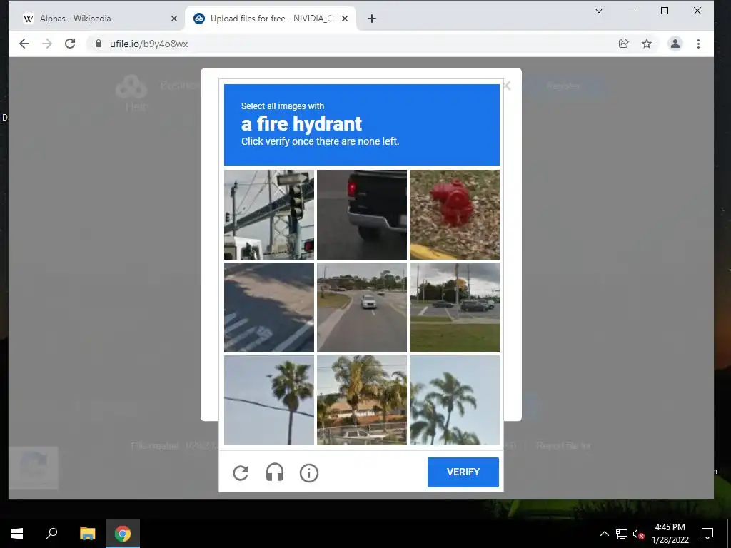Share this page from the toolbar
This screenshot has height=548, width=731.
[x=623, y=44]
